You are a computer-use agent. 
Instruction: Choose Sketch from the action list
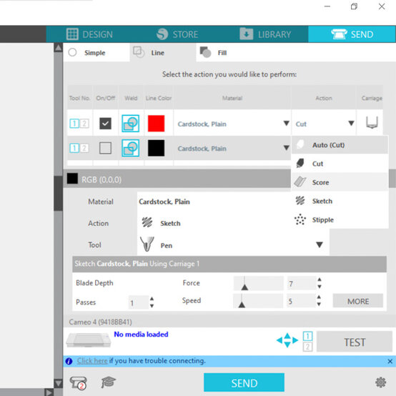[340, 201]
